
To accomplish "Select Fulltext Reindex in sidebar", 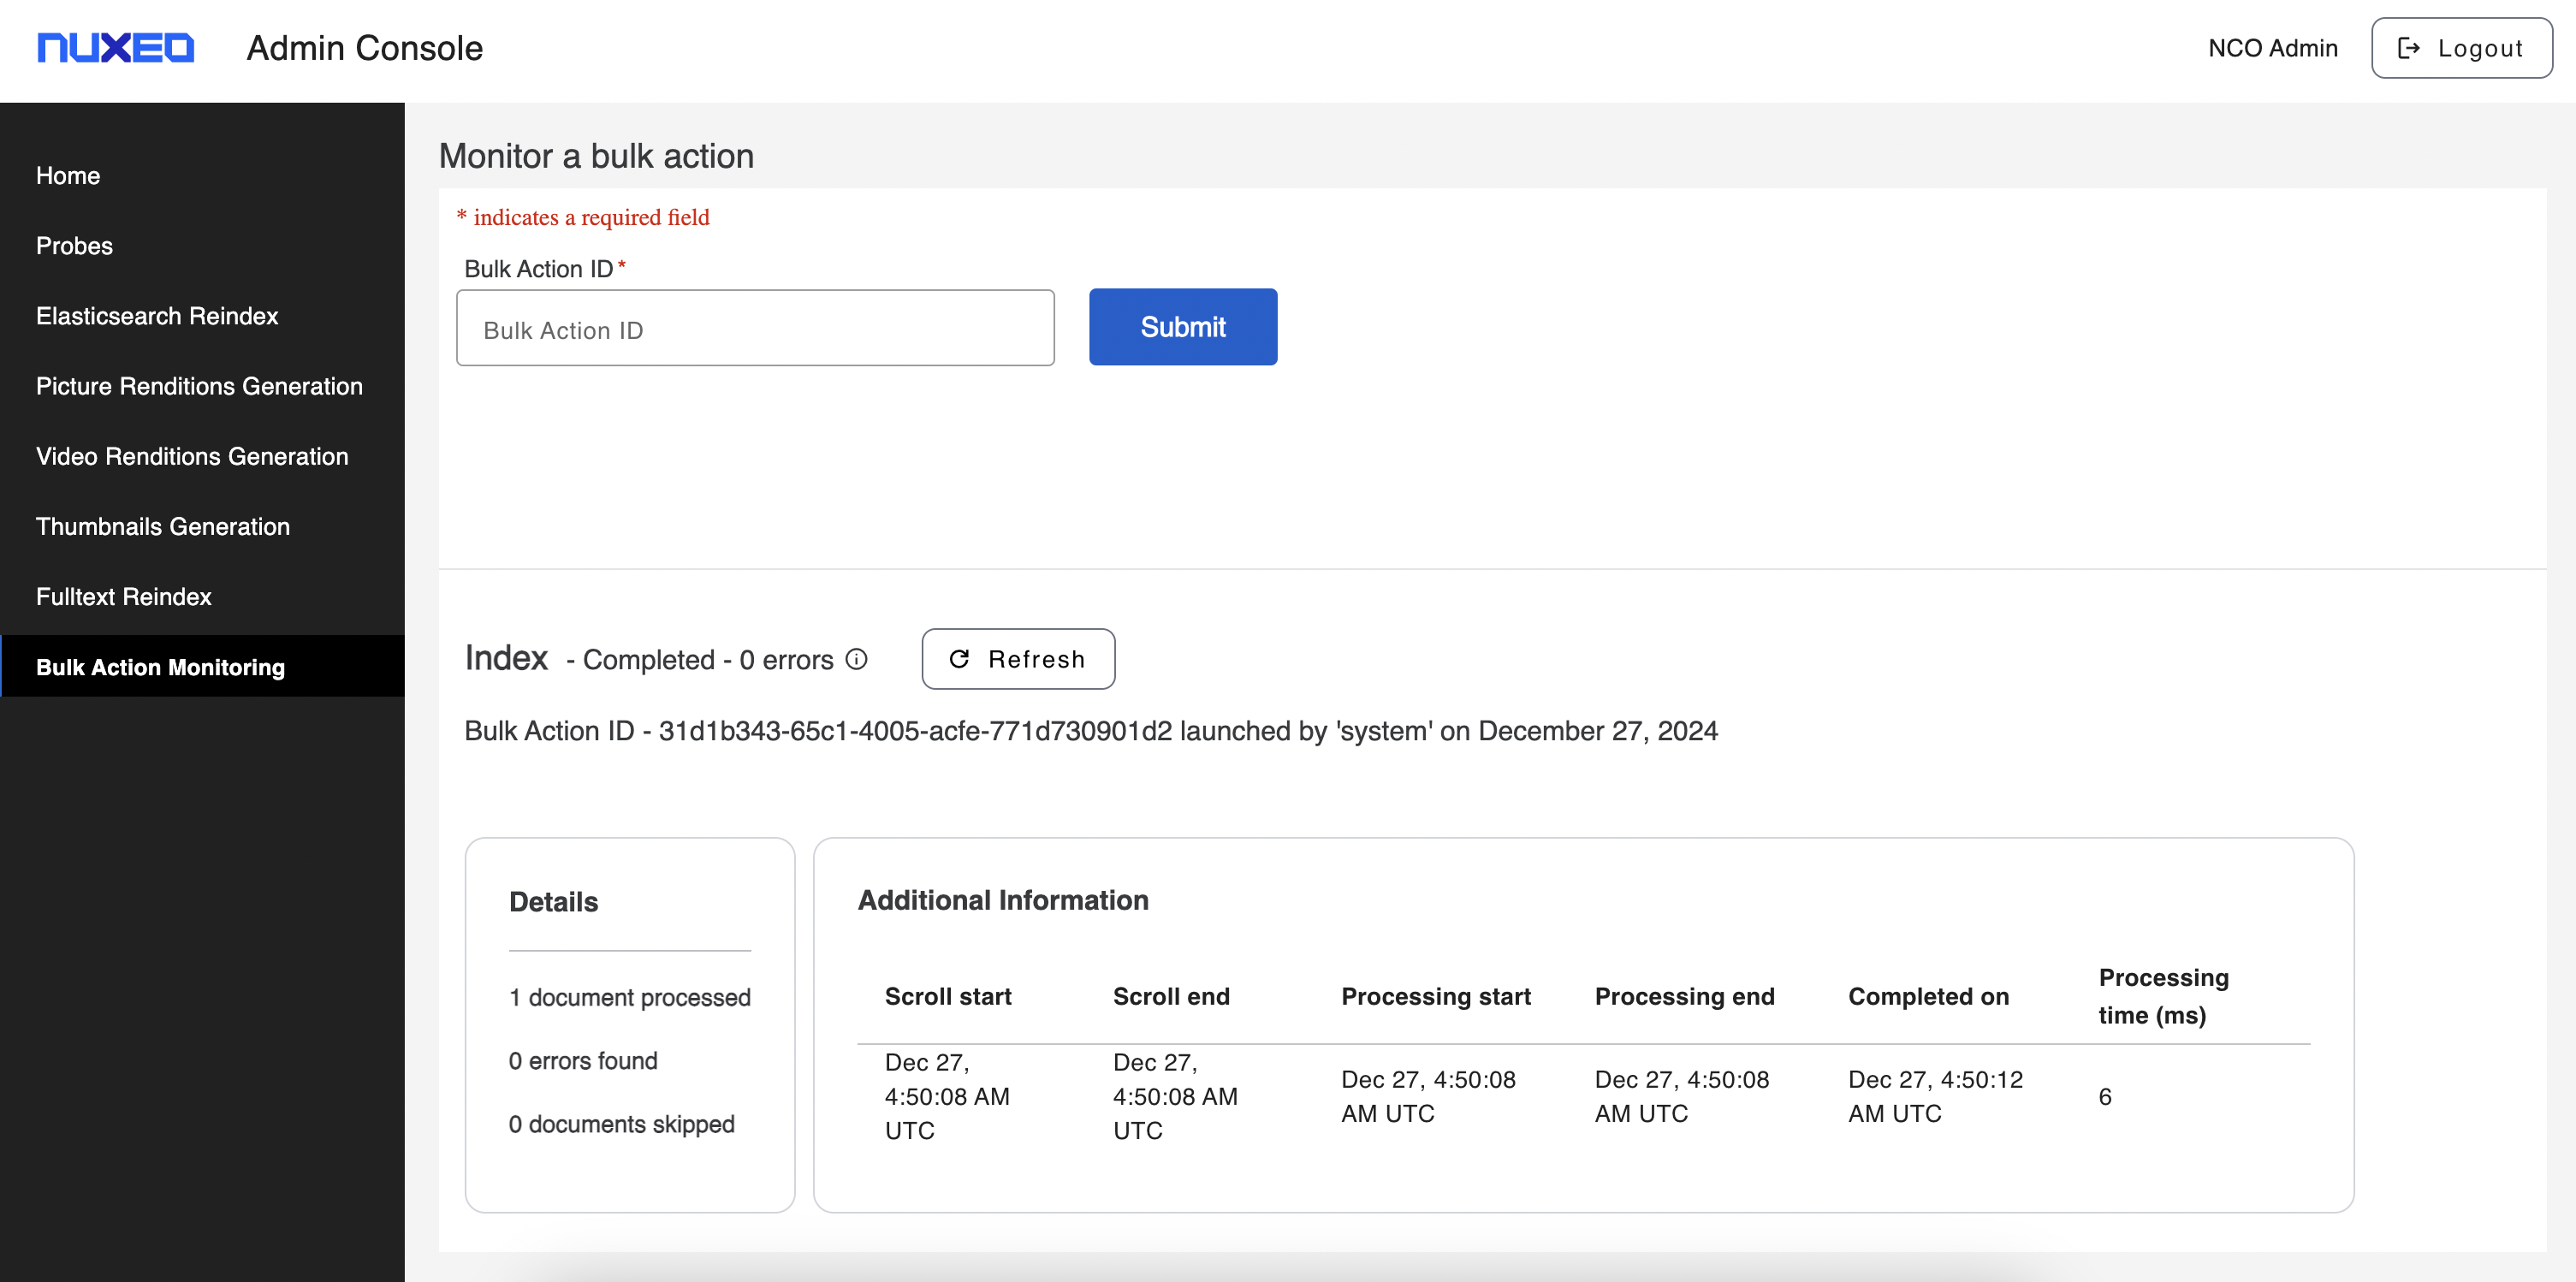I will [x=124, y=597].
